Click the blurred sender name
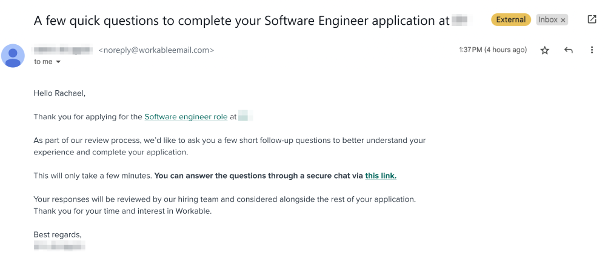The image size is (605, 258). [64, 50]
